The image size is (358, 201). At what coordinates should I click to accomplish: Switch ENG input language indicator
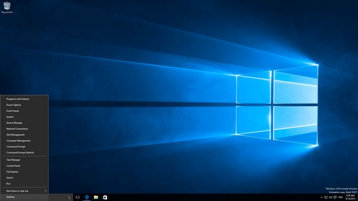coord(341,197)
